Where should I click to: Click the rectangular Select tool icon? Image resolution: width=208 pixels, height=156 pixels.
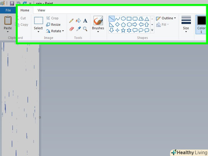coord(39,21)
